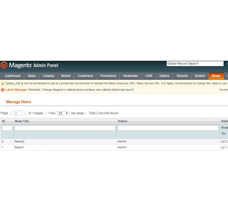Click the Magento Admin Panel title
The image size is (228, 213).
pos(34,65)
